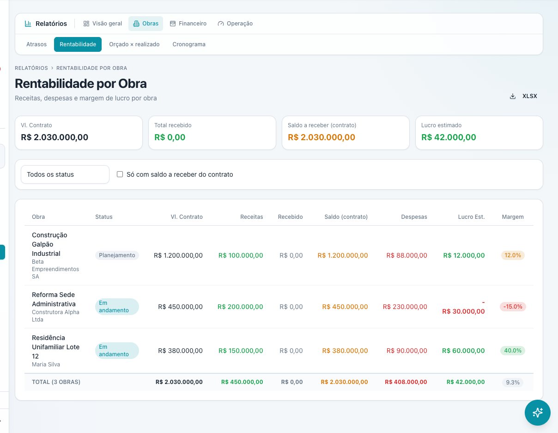Click the Vl. Contrato column header

tap(187, 217)
